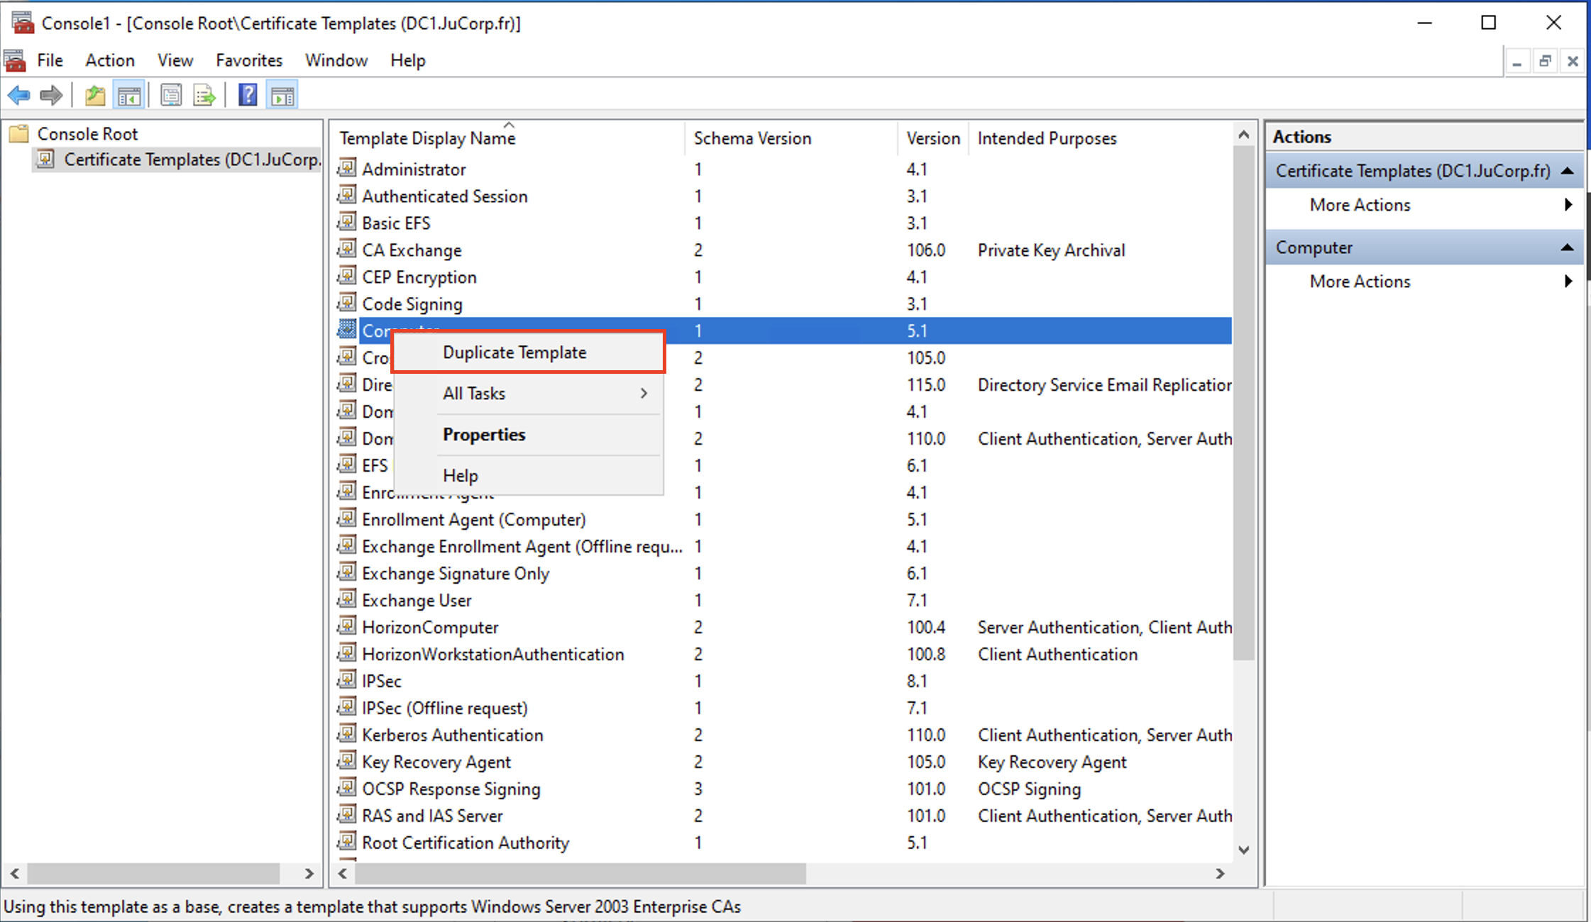Click the Directory Service Email Replication purpose cell
1591x922 pixels.
click(x=1104, y=384)
